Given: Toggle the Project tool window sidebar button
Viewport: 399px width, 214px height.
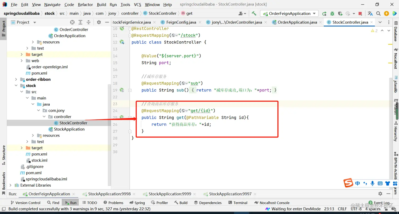Looking at the screenshot, I should coord(4,29).
